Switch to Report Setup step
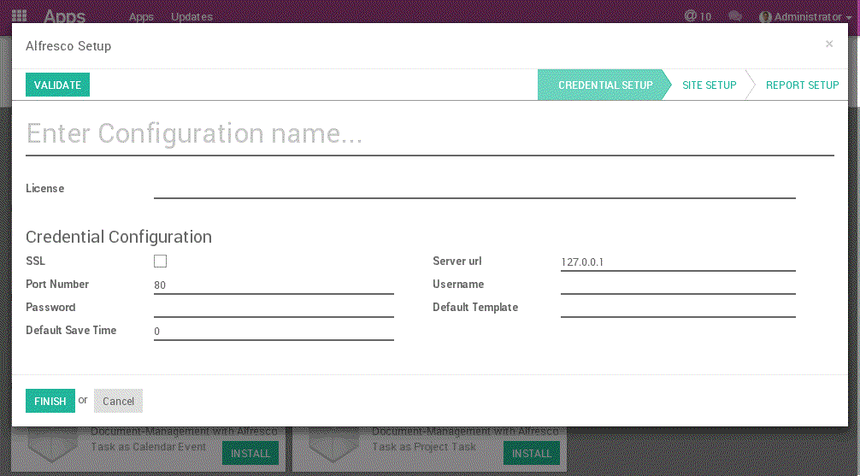The height and width of the screenshot is (476, 860). tap(802, 85)
